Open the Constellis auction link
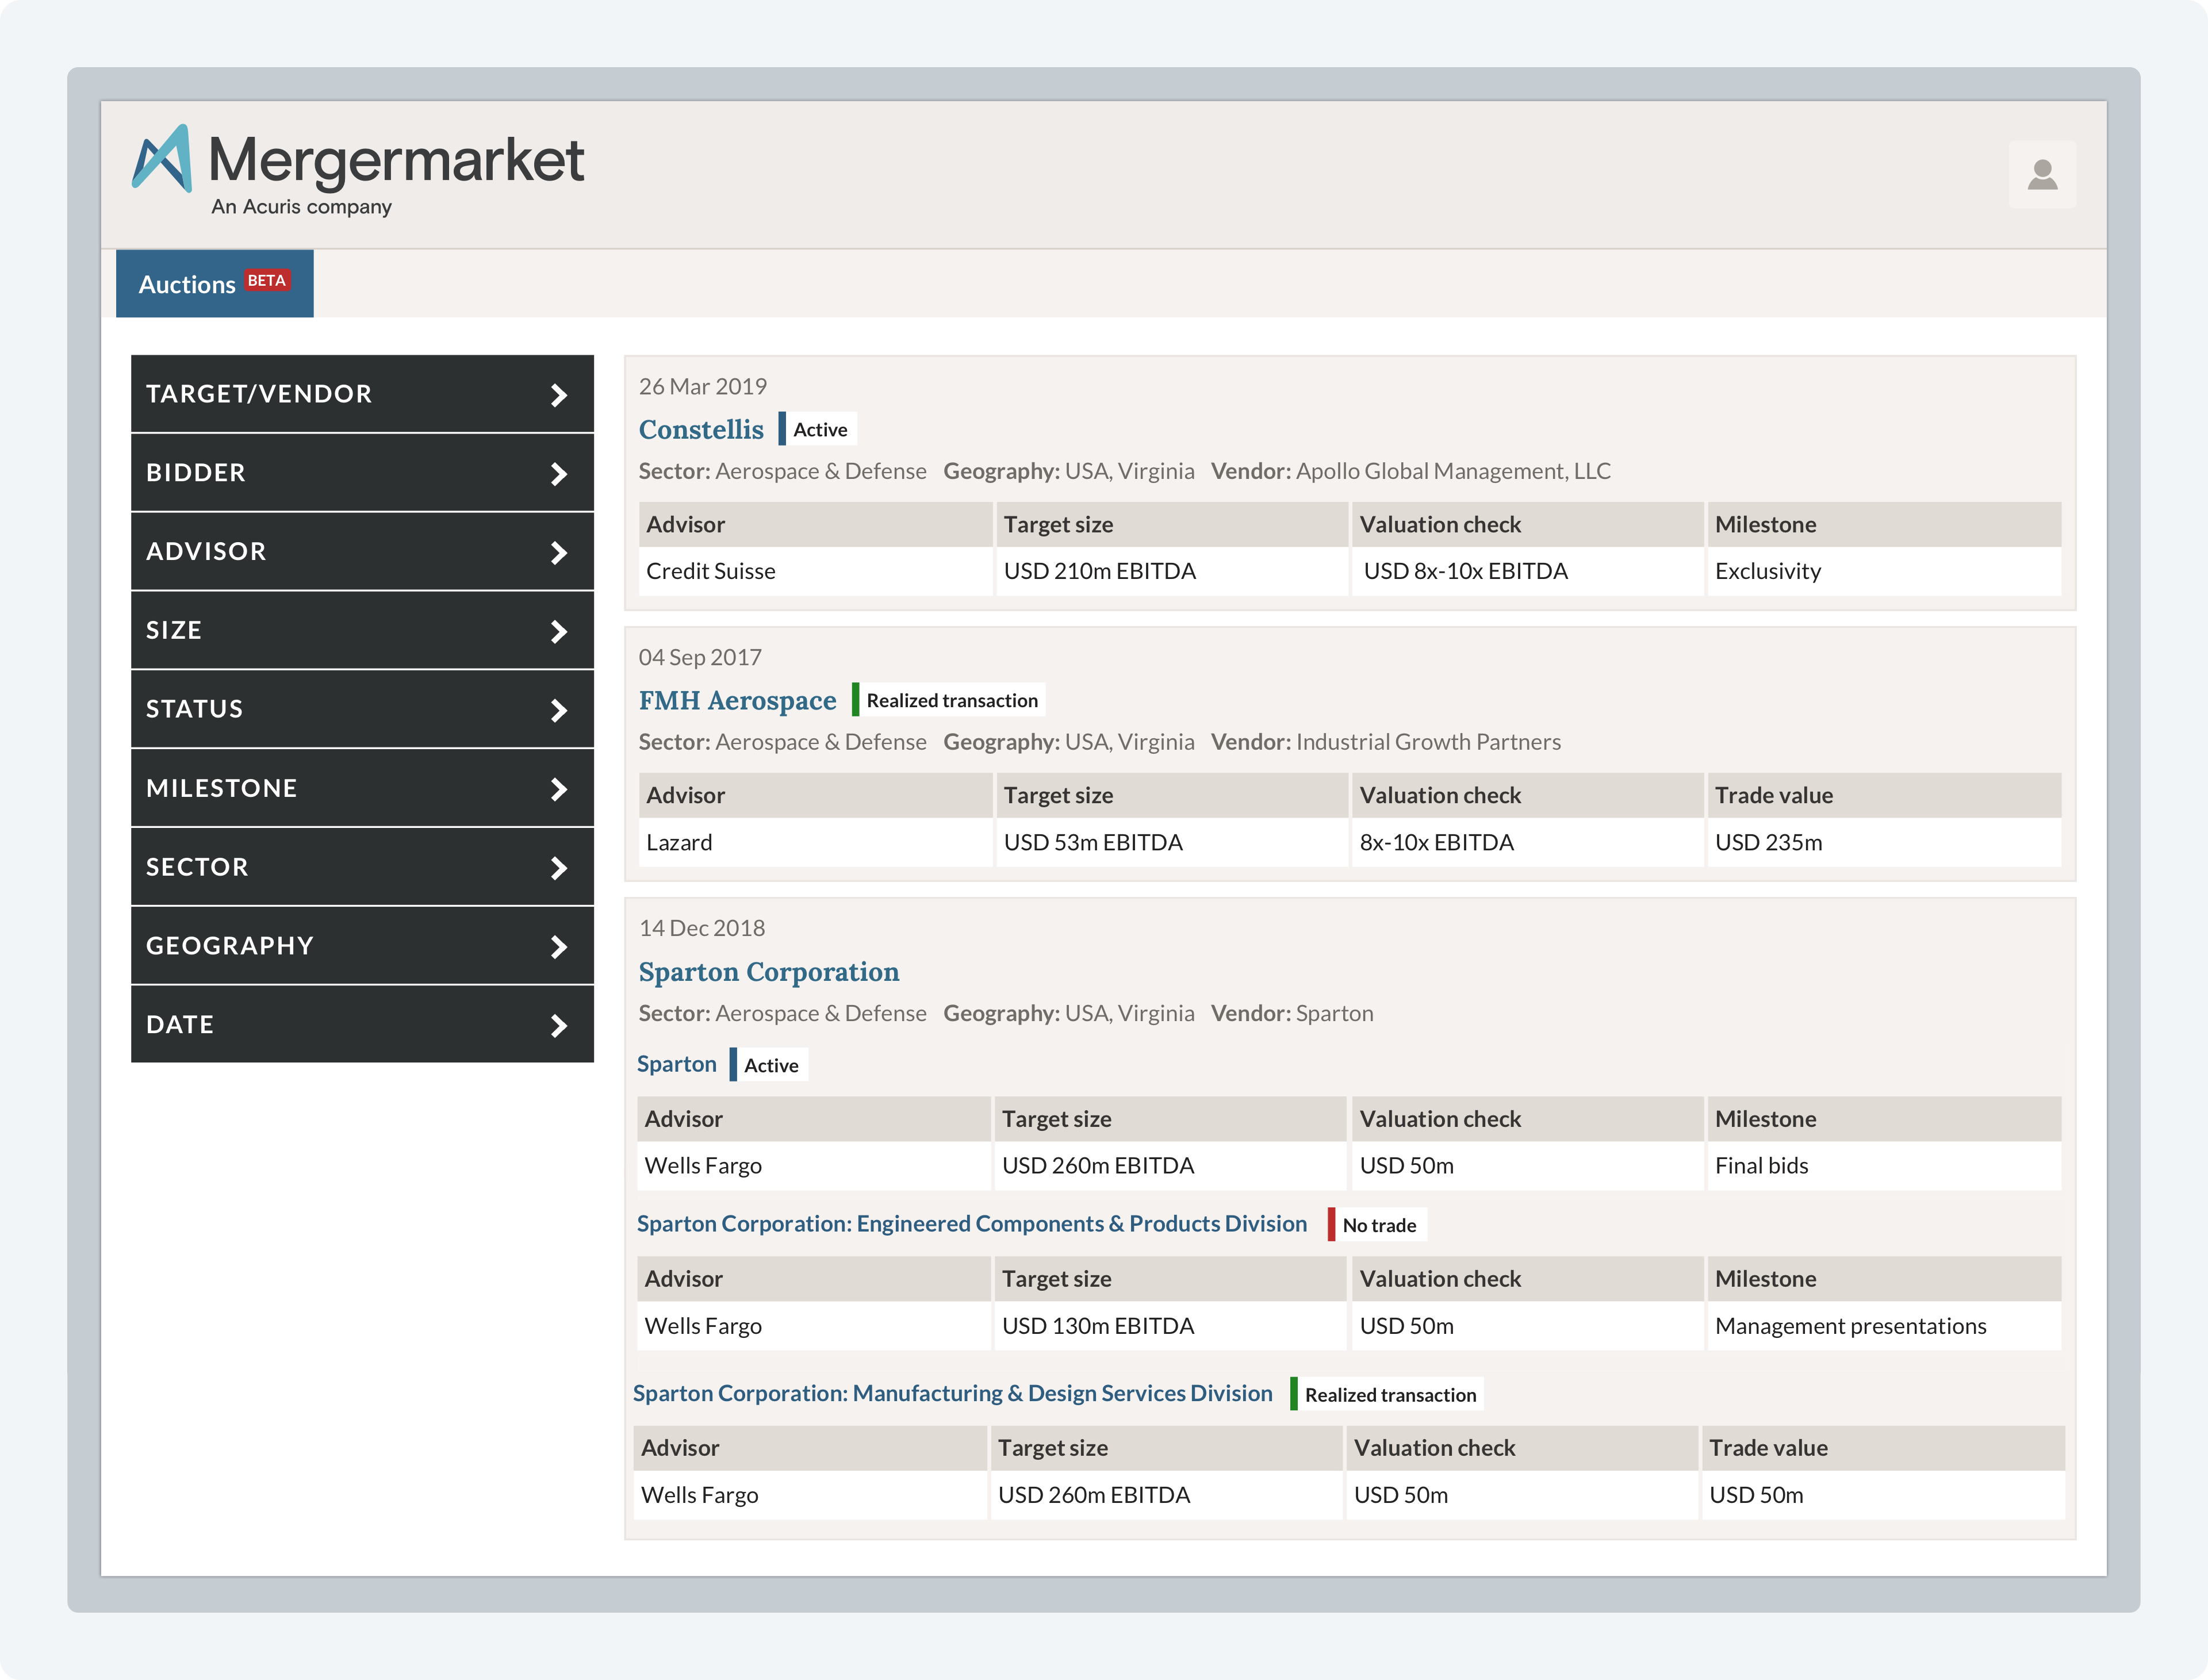The height and width of the screenshot is (1680, 2208). (701, 430)
